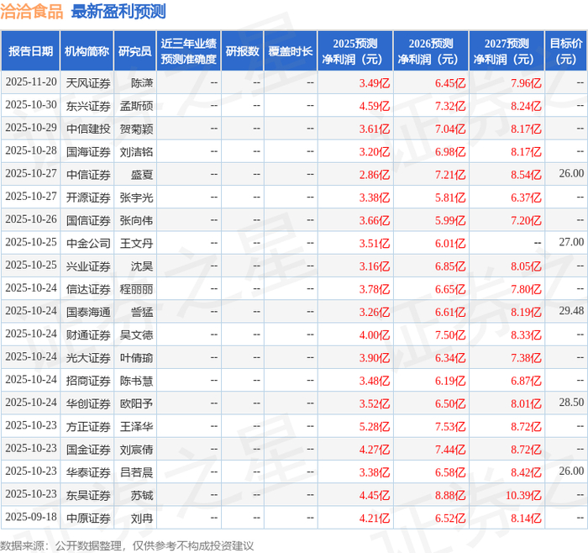Select the 机构简称 column header
This screenshot has height=553, width=588.
click(87, 51)
